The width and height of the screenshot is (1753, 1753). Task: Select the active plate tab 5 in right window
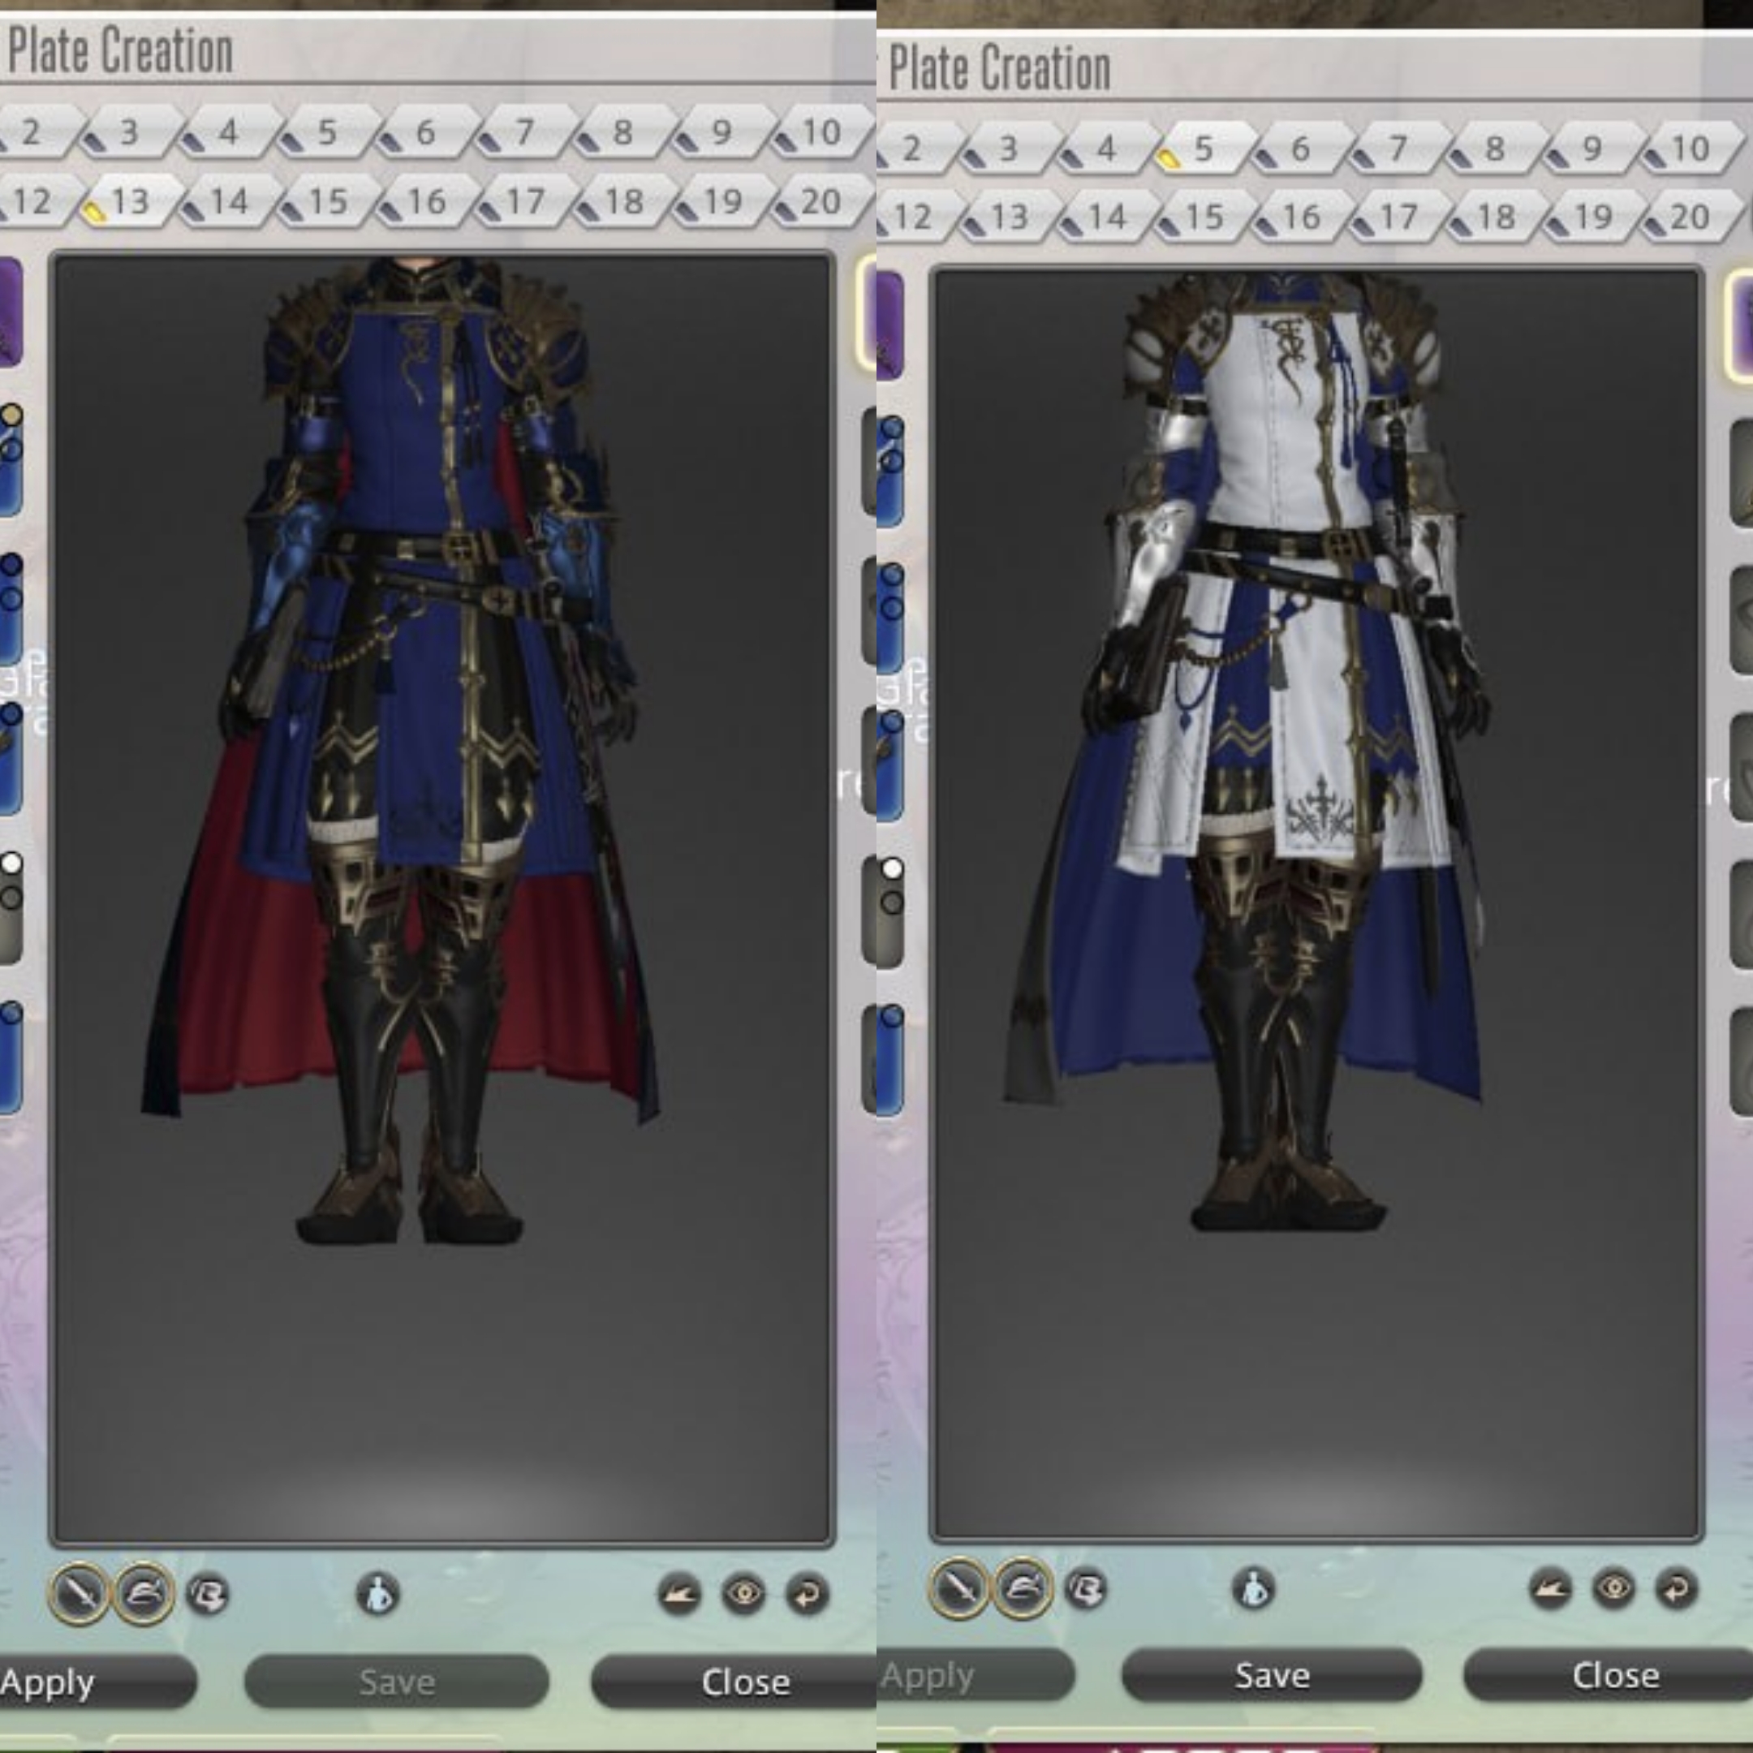click(1204, 148)
